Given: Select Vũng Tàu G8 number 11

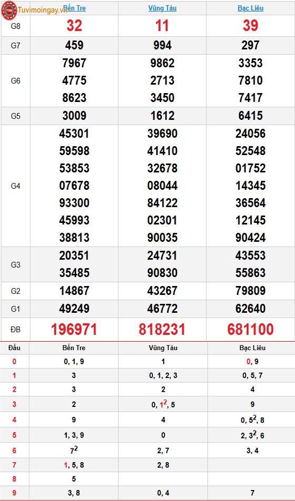Looking at the screenshot, I should 162,26.
